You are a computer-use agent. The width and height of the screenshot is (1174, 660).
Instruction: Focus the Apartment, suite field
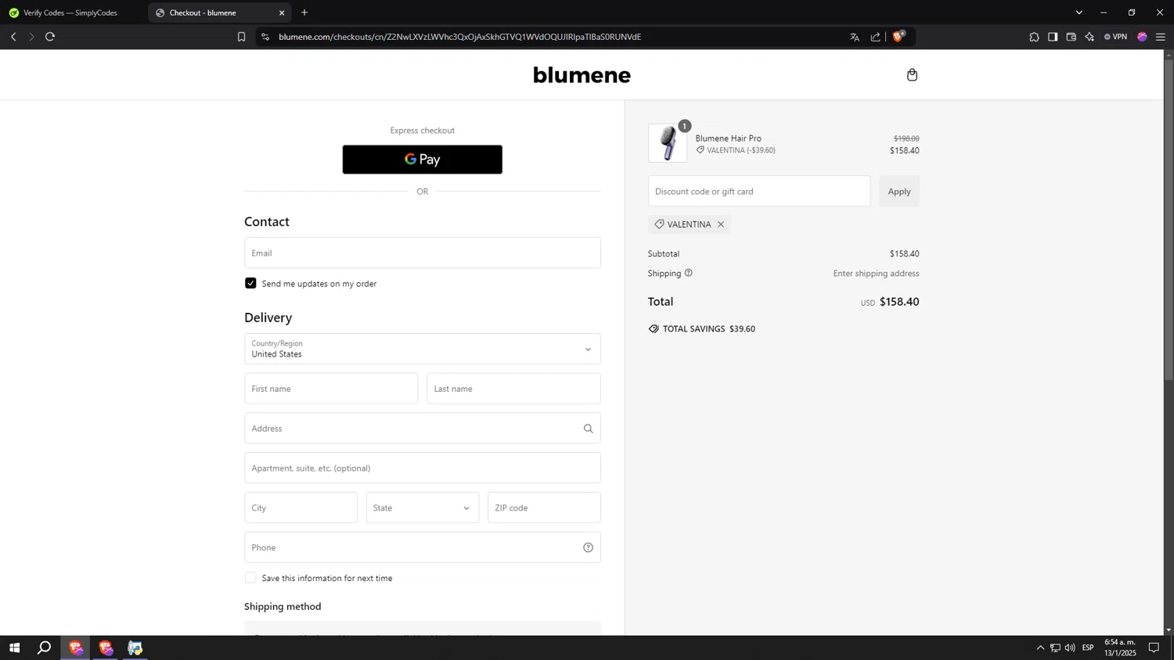(423, 468)
